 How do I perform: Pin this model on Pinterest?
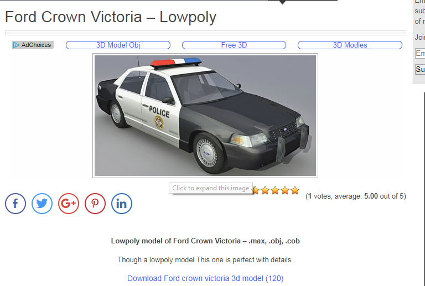(95, 204)
